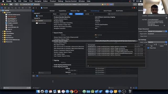Screen dimensions: 168x94
Task: Open the Issue navigator warning triangle icon
Action: (16, 8)
